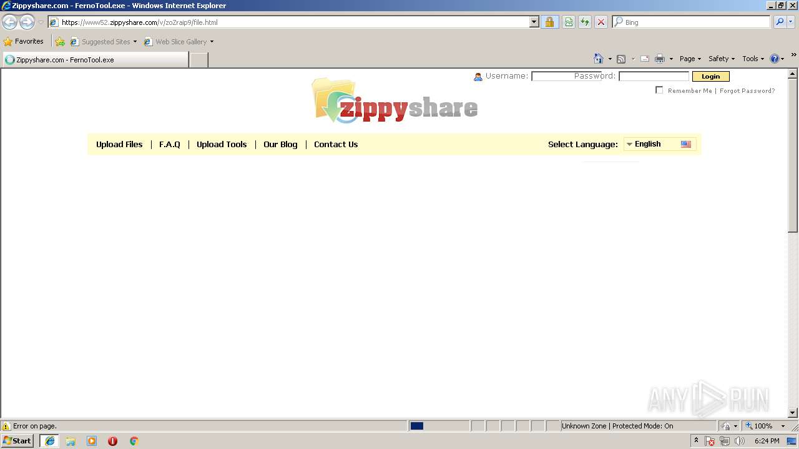The height and width of the screenshot is (449, 799).
Task: Click the red Opera icon in taskbar
Action: [112, 441]
